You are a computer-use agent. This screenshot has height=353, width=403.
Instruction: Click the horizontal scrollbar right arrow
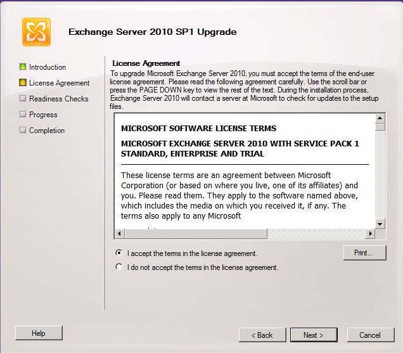click(x=369, y=233)
